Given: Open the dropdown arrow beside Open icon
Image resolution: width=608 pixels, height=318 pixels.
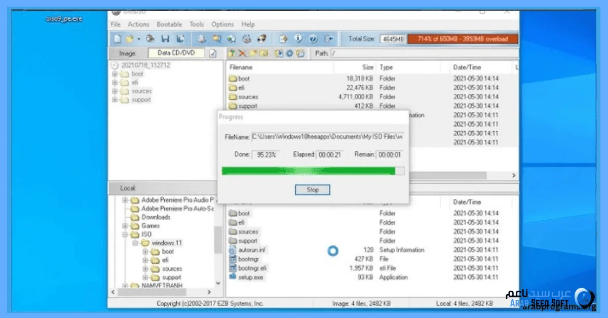Looking at the screenshot, I should [x=139, y=39].
